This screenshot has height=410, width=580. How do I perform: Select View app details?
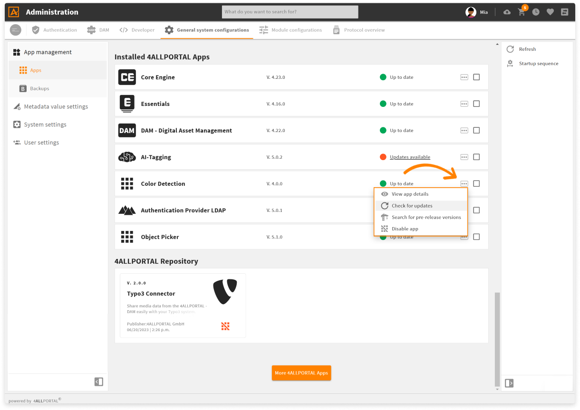coord(421,194)
